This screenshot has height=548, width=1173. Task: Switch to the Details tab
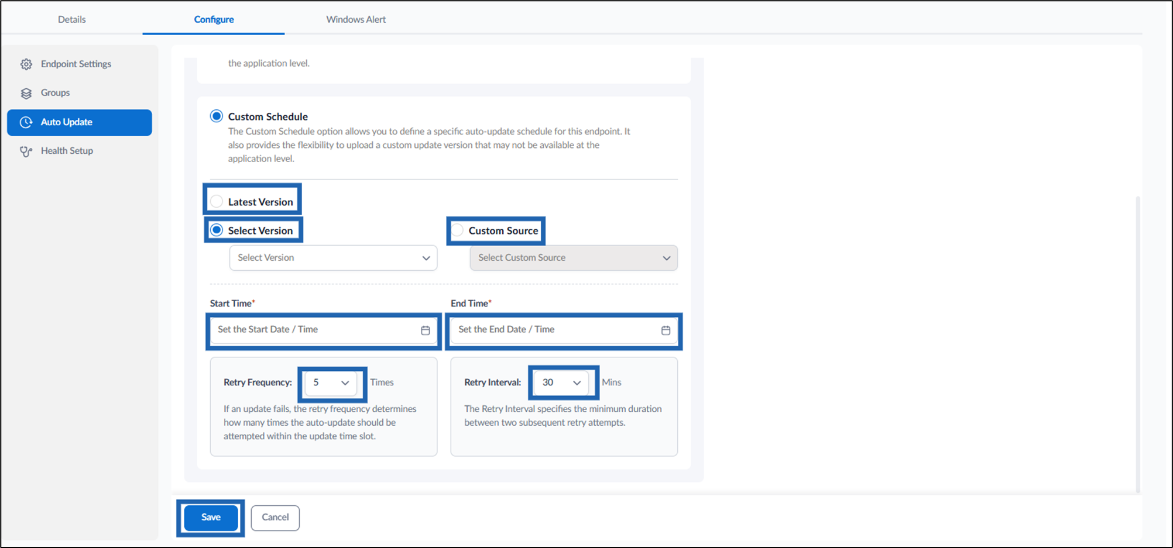(72, 19)
